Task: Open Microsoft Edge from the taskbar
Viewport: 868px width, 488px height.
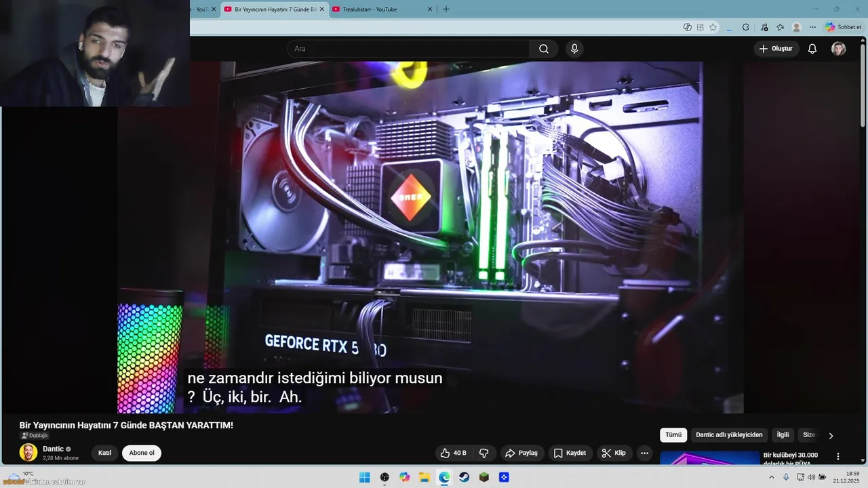Action: click(x=444, y=477)
